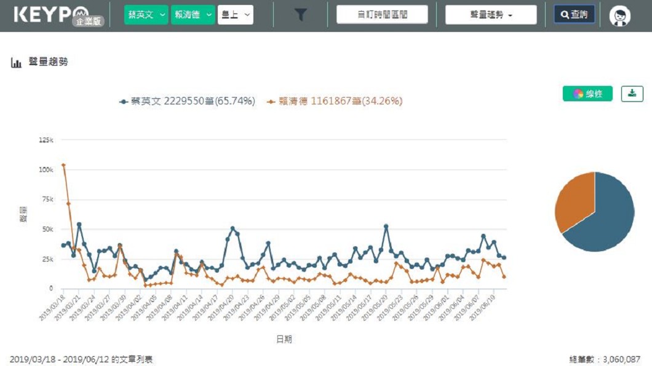Click the KEYPO logo
This screenshot has height=366, width=652.
coord(50,15)
